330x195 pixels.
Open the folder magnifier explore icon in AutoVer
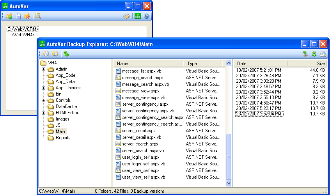click(38, 16)
